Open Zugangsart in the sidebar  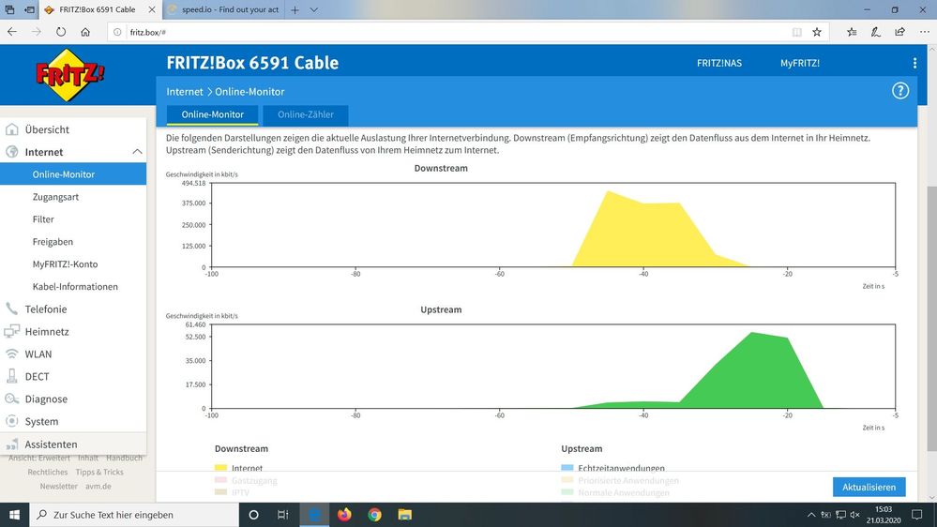click(55, 197)
